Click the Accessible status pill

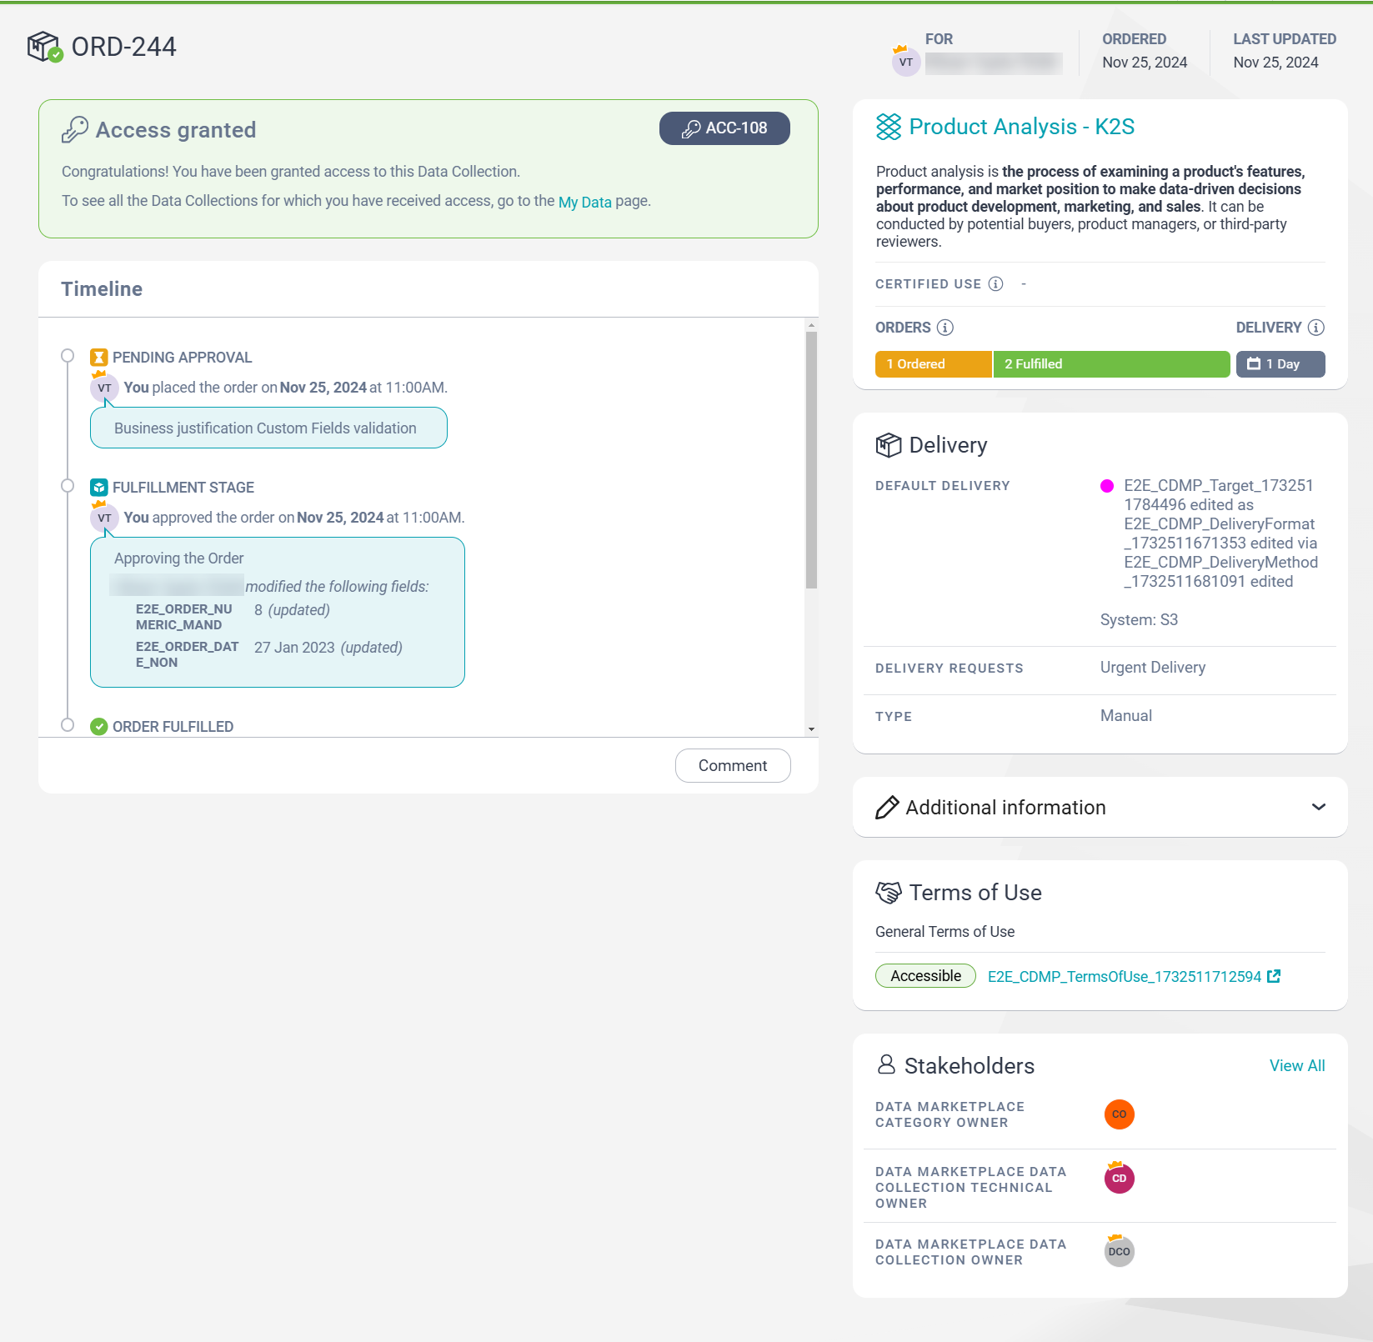click(x=925, y=976)
